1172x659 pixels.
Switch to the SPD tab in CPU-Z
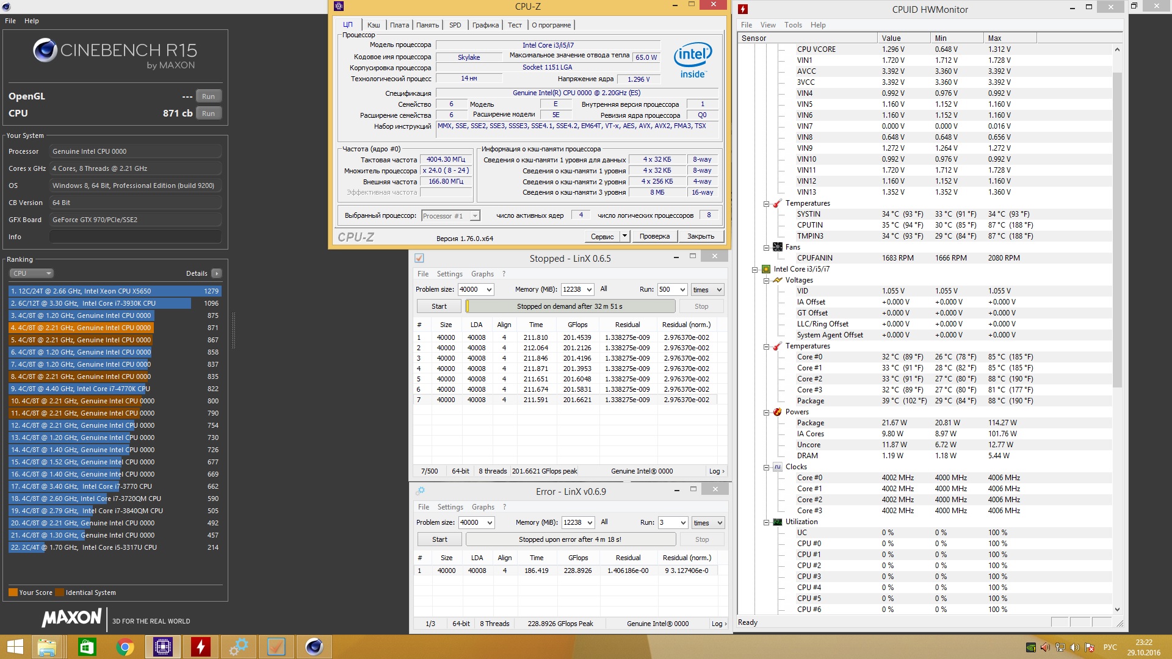455,25
